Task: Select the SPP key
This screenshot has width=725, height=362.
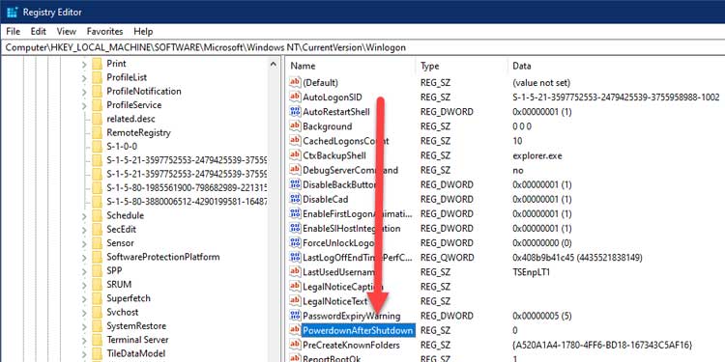Action: 114,270
